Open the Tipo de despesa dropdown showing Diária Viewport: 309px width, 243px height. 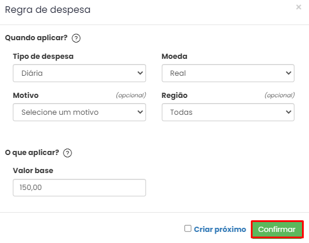(79, 73)
